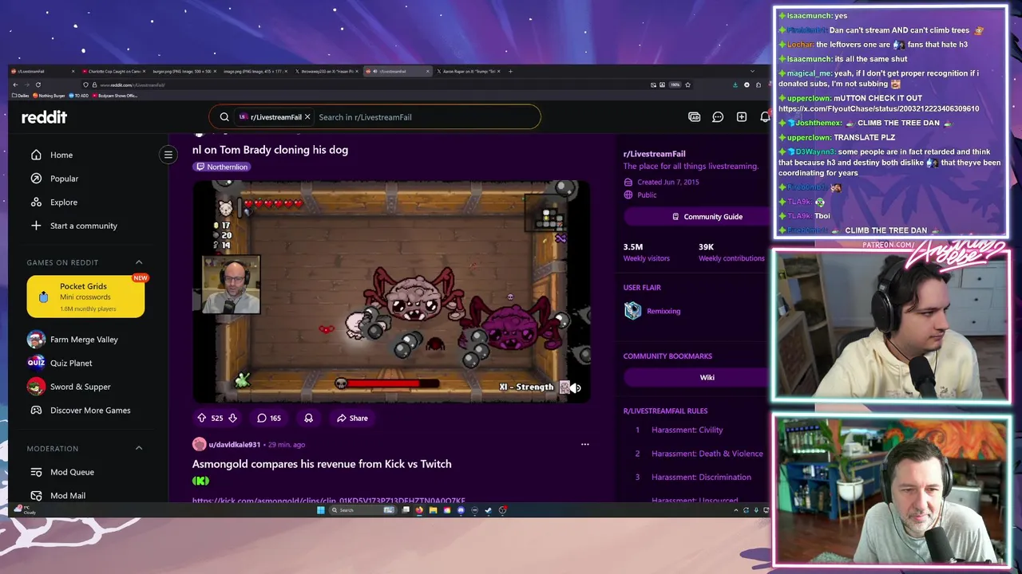Open Discord from taskbar
This screenshot has height=574, width=1022.
[461, 510]
